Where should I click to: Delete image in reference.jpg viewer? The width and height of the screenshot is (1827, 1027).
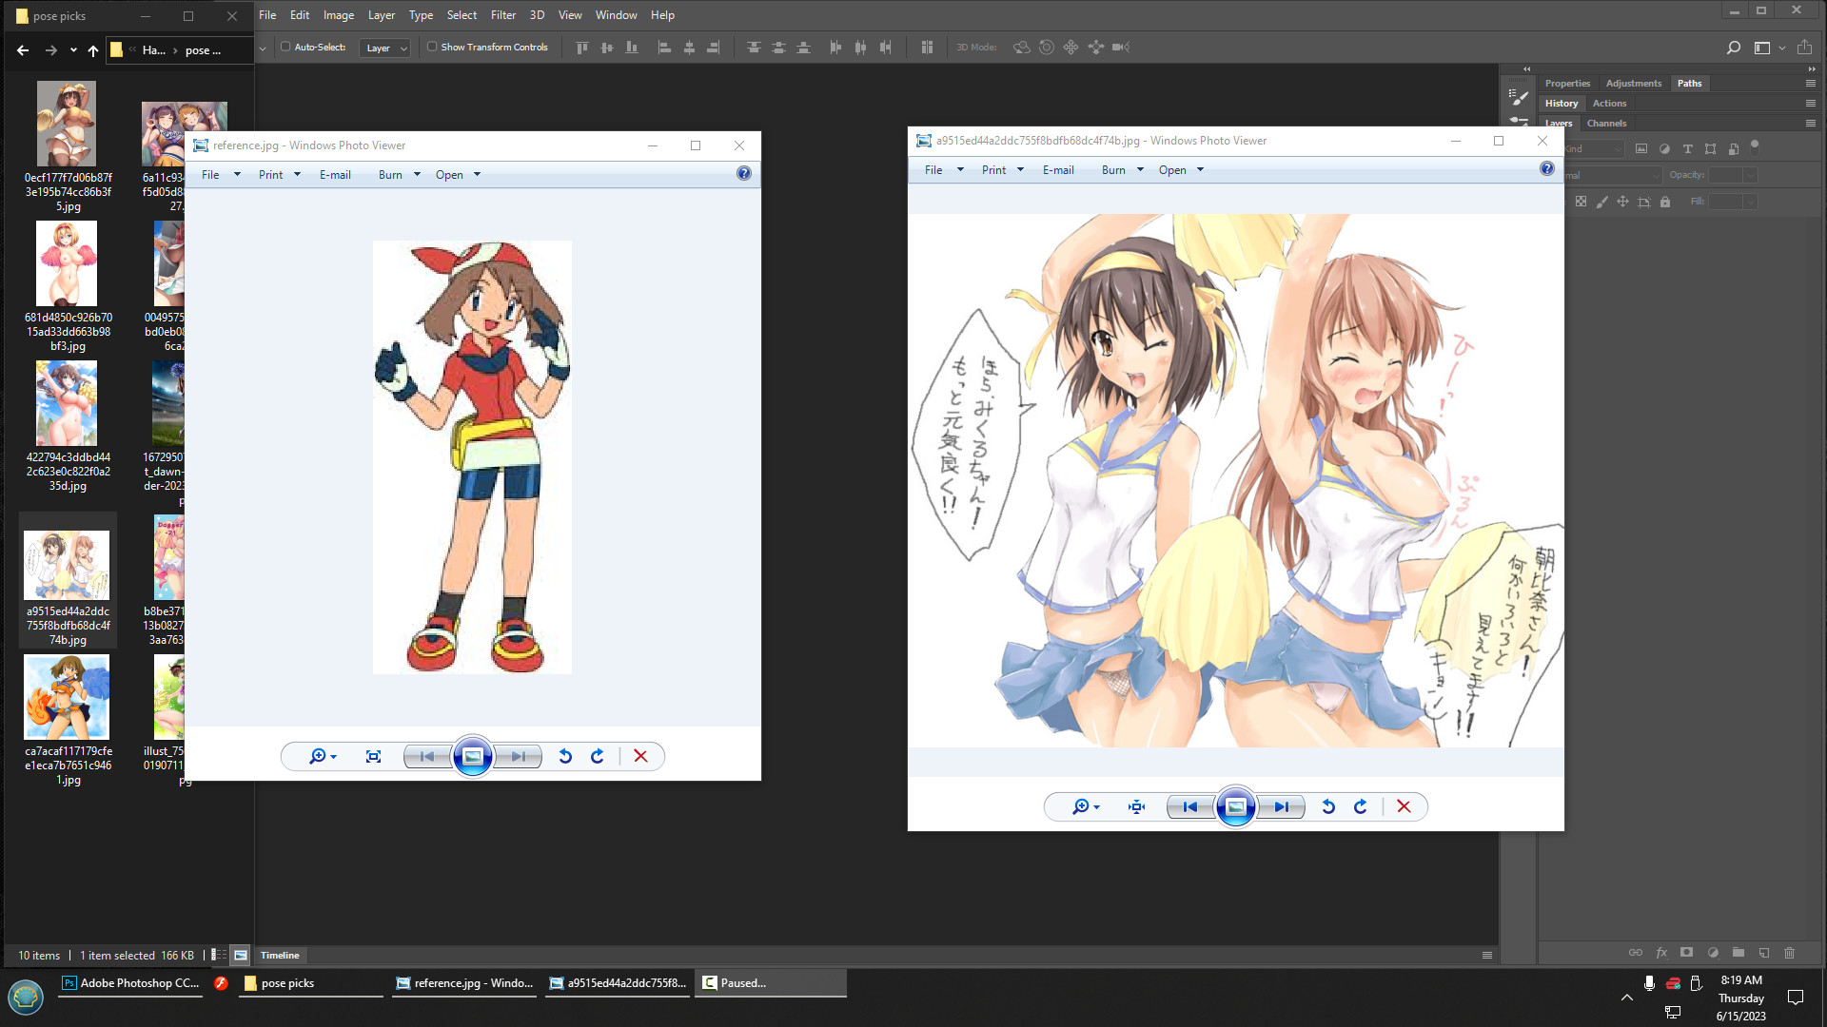(640, 756)
